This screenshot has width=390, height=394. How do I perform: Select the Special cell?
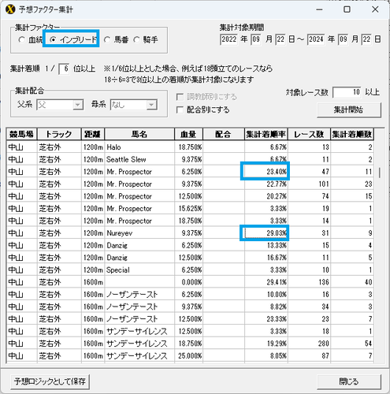[x=139, y=270]
